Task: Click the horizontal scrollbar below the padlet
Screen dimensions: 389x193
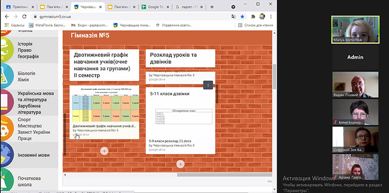Action: [224, 175]
